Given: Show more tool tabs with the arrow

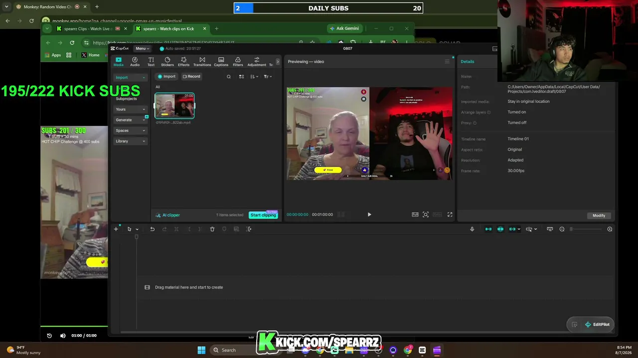Looking at the screenshot, I should pyautogui.click(x=278, y=62).
